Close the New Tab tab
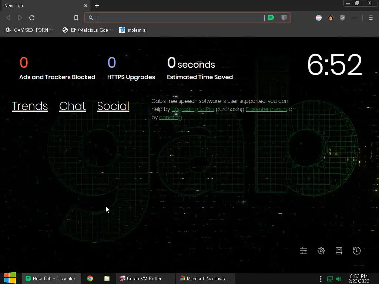Screen dimensions: 379x284 click(x=86, y=6)
